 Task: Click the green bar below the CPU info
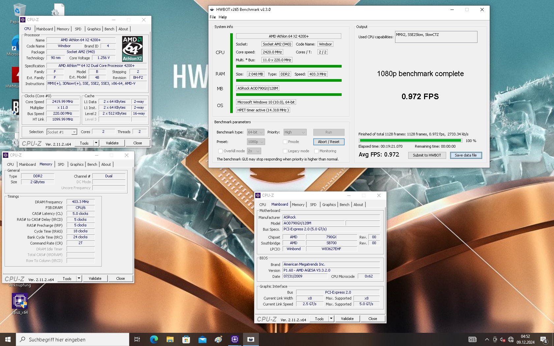click(289, 66)
